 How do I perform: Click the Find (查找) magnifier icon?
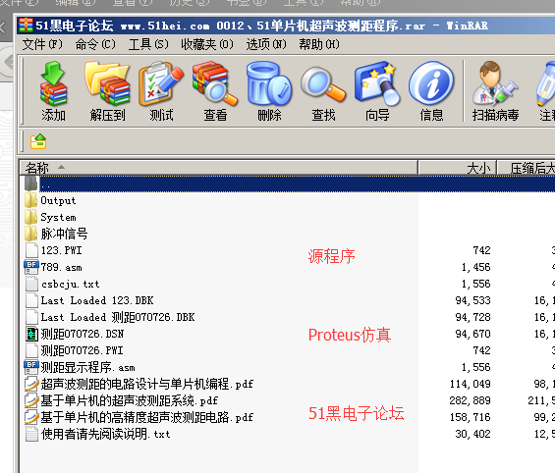(x=323, y=83)
